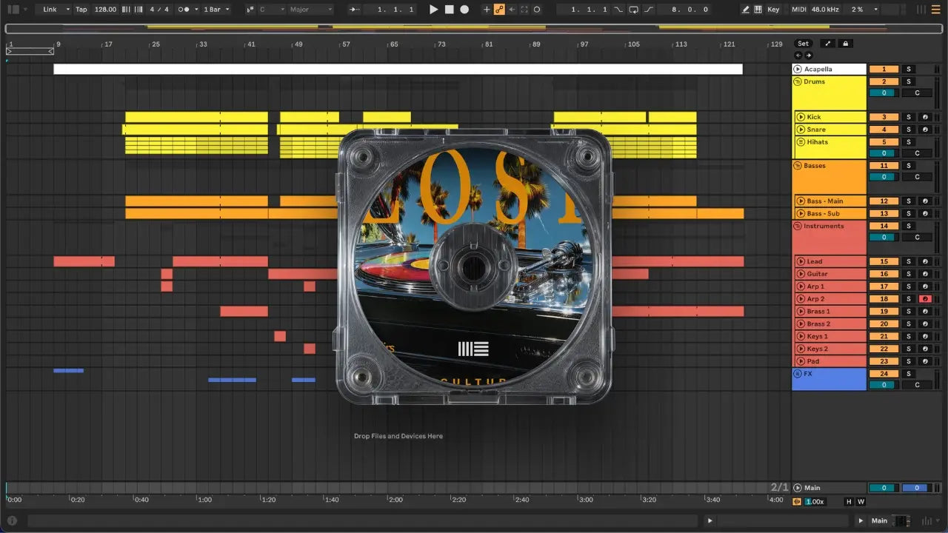Arm the Pad track for recording

925,361
